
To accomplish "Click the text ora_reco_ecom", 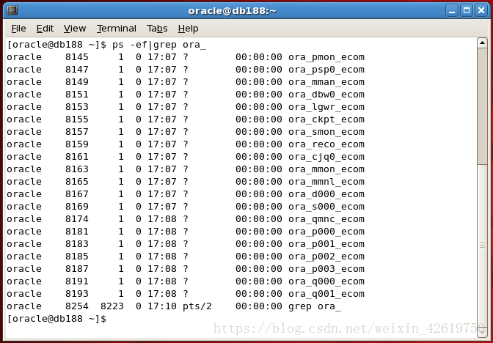I will coord(326,144).
